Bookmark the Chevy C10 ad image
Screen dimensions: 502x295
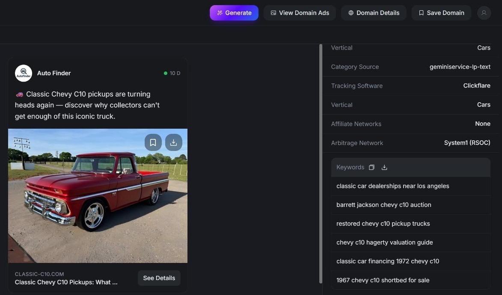tap(153, 142)
